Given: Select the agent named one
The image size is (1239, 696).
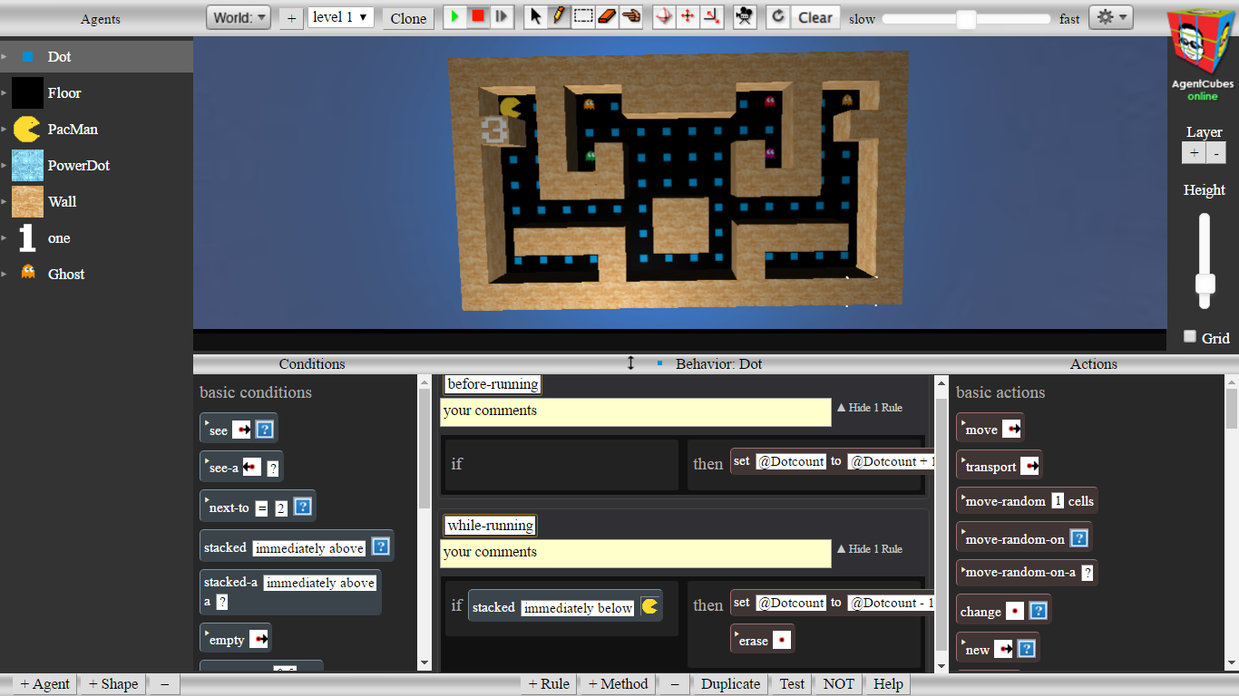Looking at the screenshot, I should click(96, 237).
